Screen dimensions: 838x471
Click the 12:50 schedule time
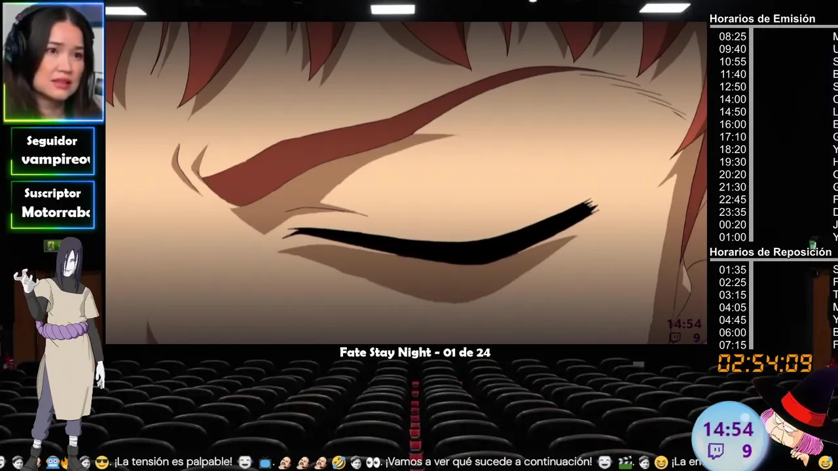click(733, 86)
